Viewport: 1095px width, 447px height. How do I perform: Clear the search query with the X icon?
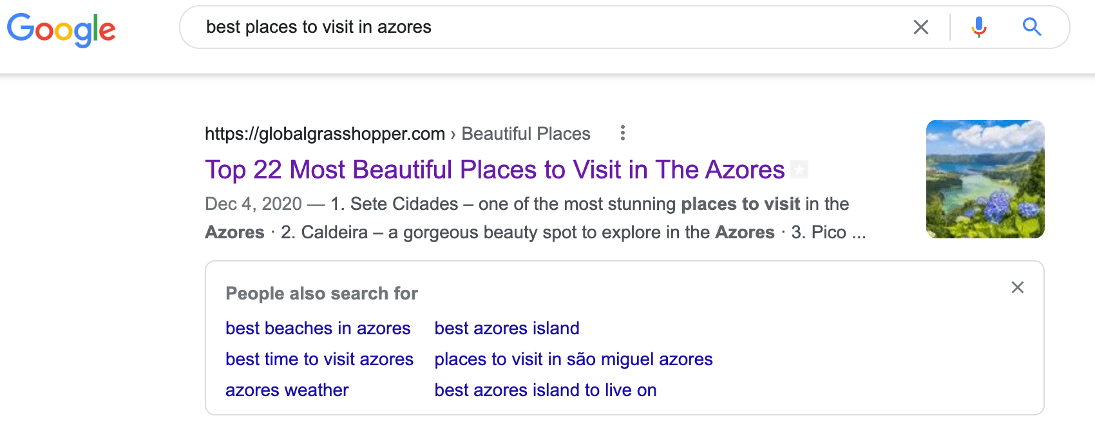(921, 27)
